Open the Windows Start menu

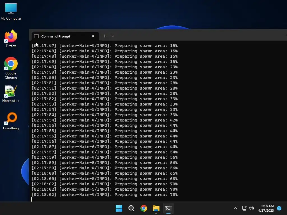point(119,208)
